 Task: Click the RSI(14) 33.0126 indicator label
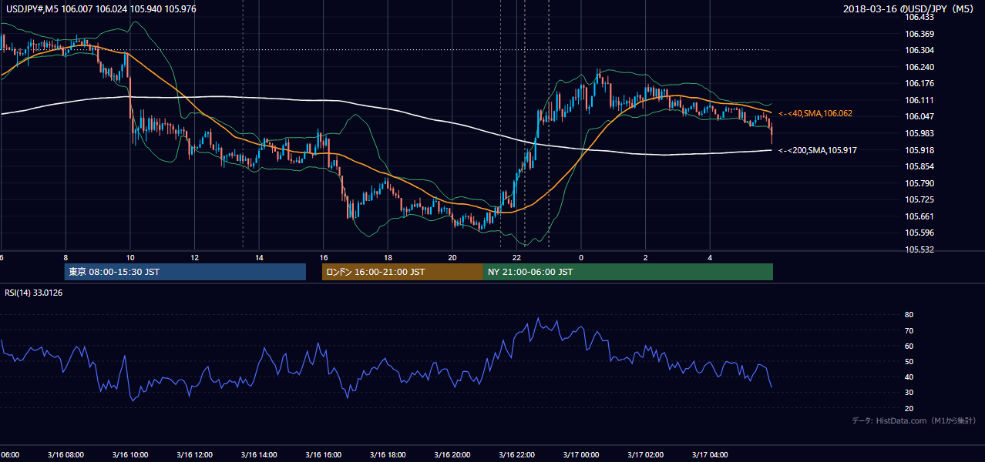[34, 293]
